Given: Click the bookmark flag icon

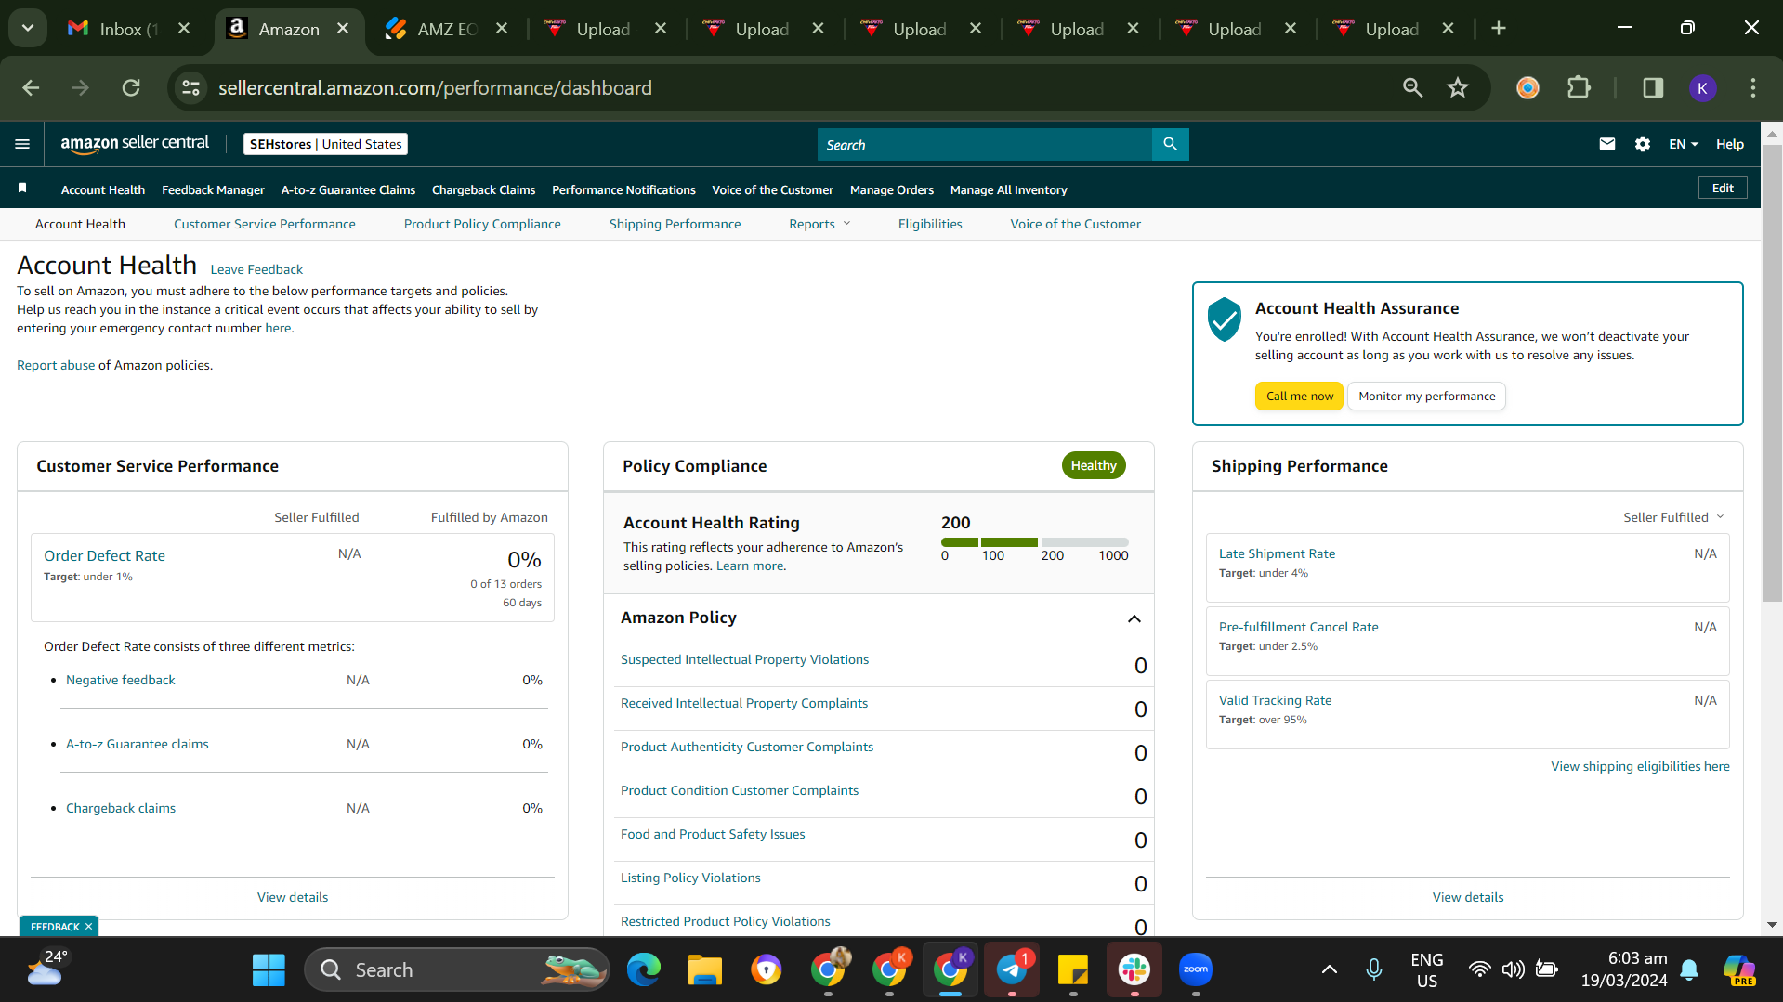Looking at the screenshot, I should pyautogui.click(x=22, y=189).
